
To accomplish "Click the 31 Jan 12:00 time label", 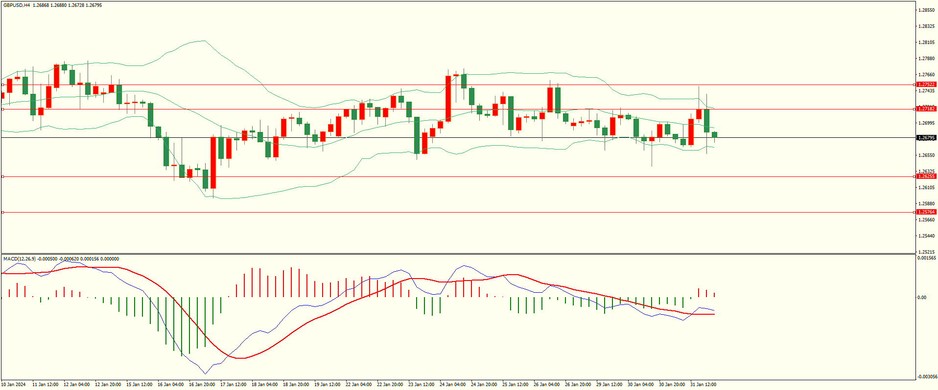I will coord(703,385).
